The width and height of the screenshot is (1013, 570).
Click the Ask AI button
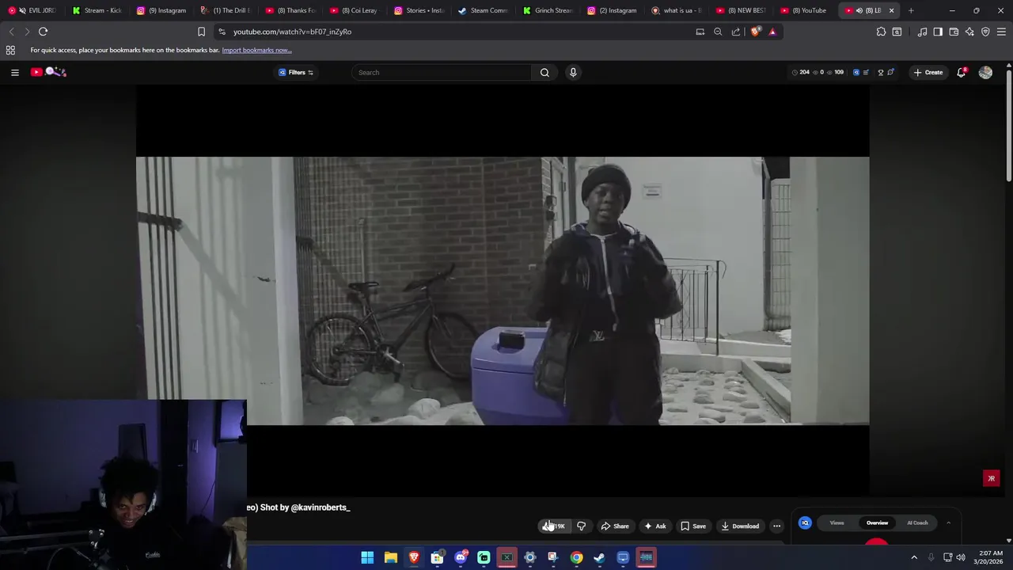[x=655, y=526]
